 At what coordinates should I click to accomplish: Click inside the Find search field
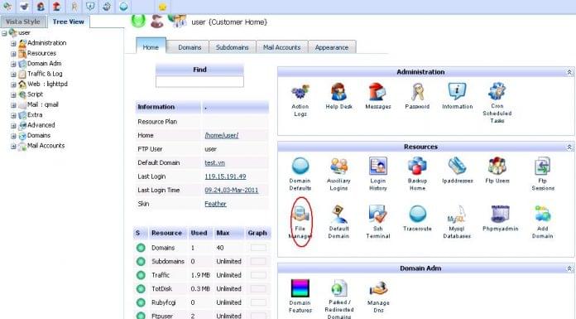click(199, 82)
